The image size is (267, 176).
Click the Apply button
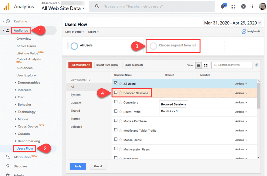coord(78,166)
